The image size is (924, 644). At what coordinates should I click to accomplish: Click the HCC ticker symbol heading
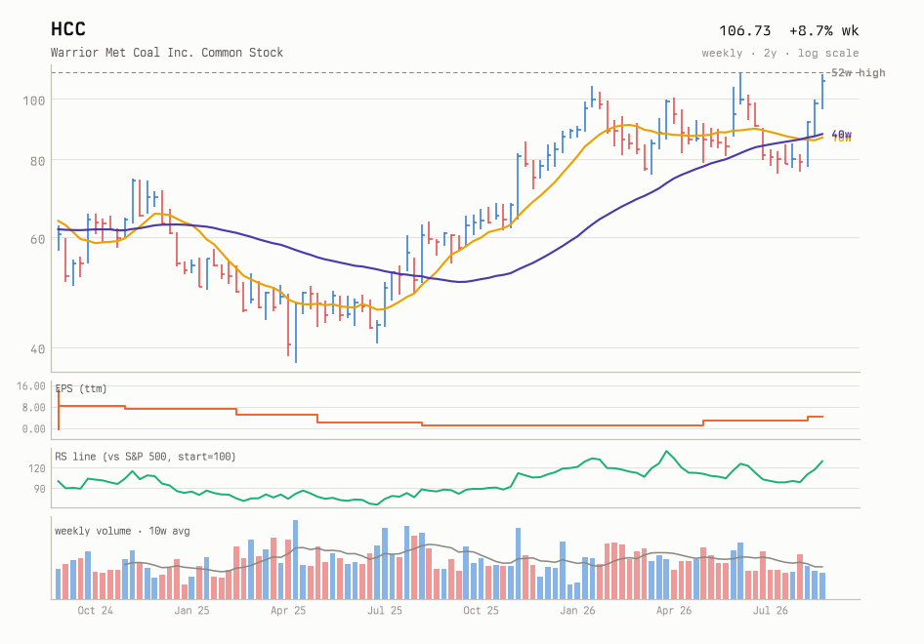click(x=68, y=29)
